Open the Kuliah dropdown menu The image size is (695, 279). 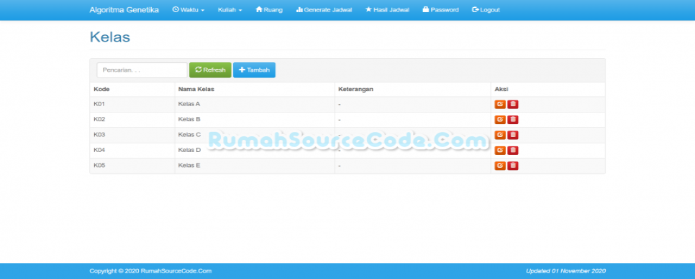point(230,10)
